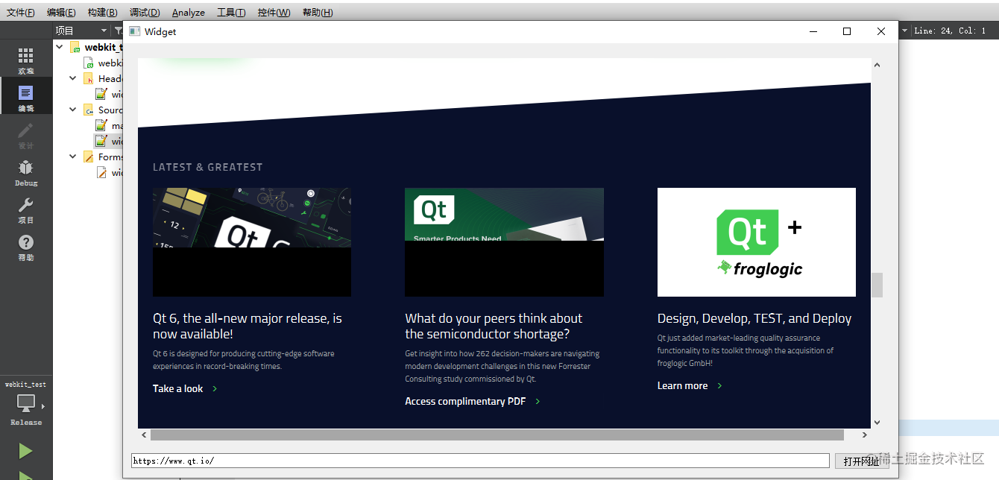This screenshot has width=999, height=480.
Task: Click the web view scroll up arrow
Action: pos(877,65)
